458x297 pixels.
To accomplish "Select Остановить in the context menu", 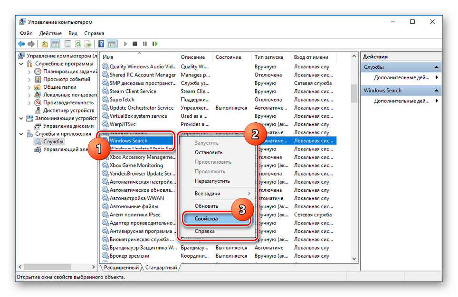I will [x=209, y=152].
